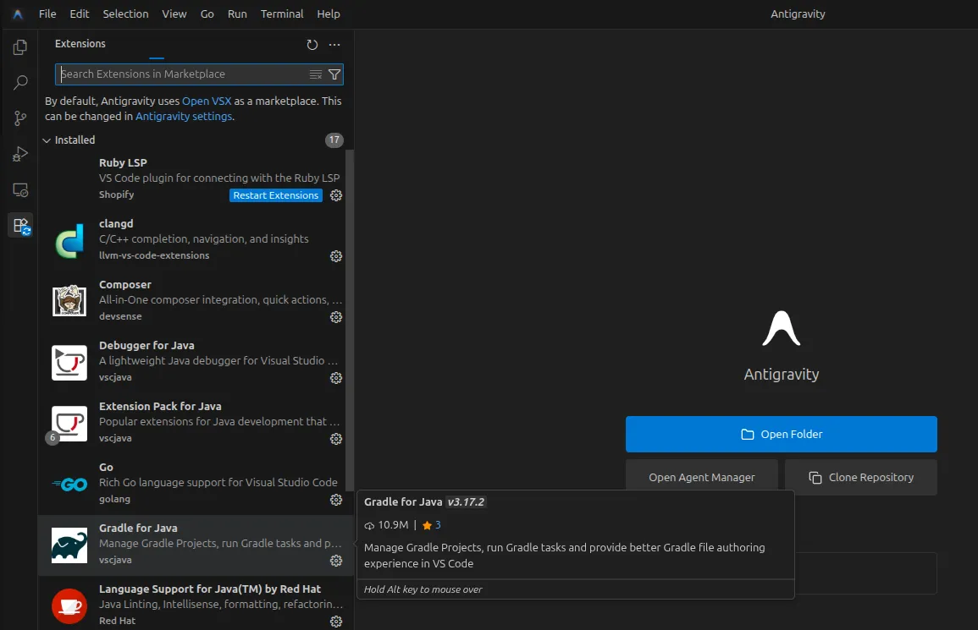Click the clangd extension logo

[x=69, y=240]
